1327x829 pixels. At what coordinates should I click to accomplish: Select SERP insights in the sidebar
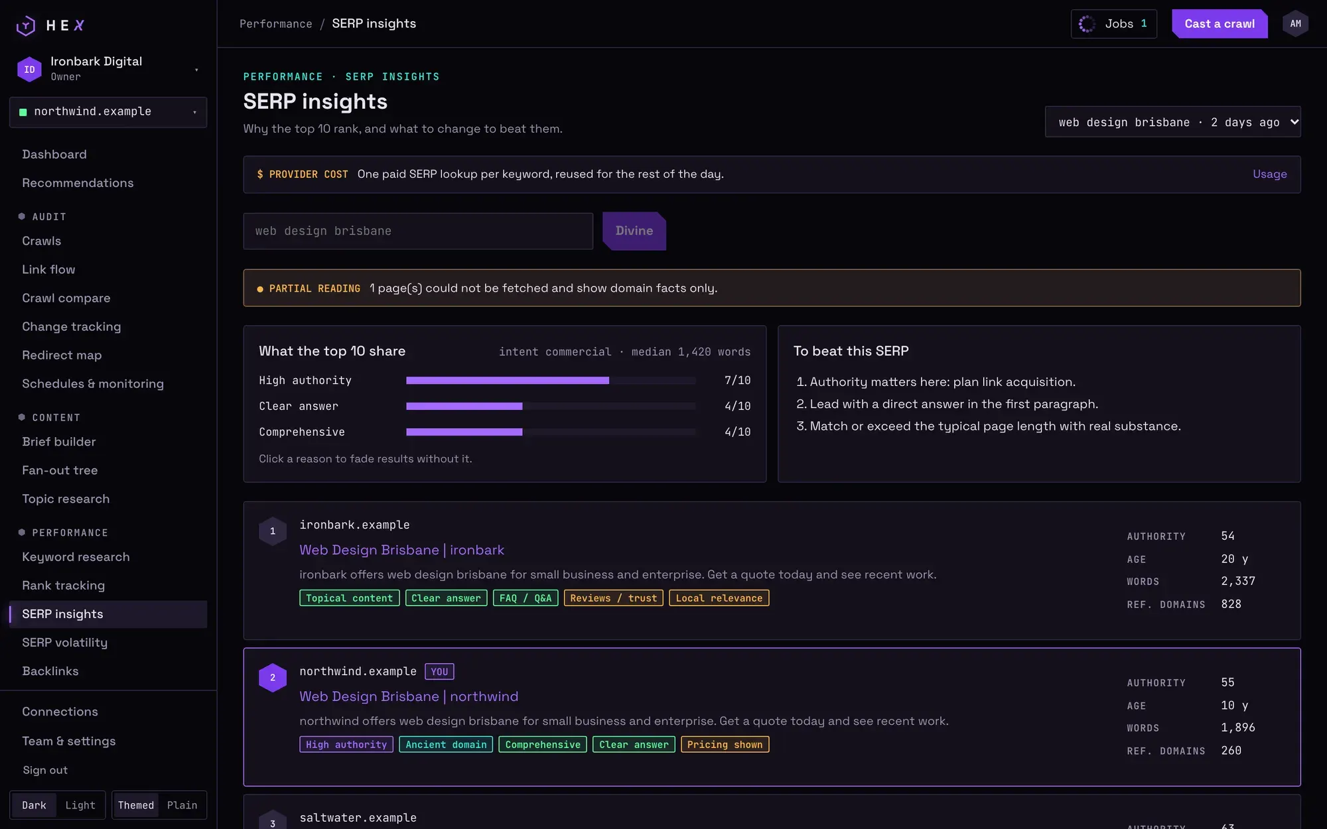[108, 614]
